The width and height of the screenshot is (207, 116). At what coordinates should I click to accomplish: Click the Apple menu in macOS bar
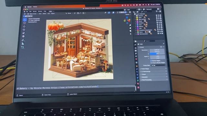[x=25, y=7]
